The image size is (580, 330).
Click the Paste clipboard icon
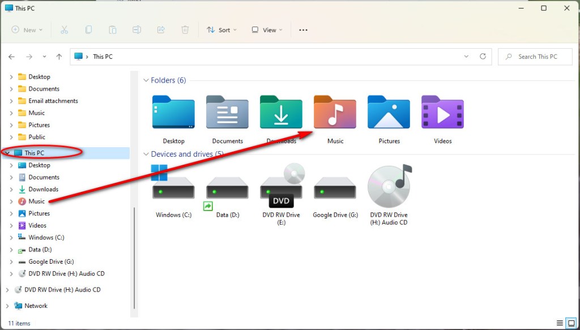point(113,30)
